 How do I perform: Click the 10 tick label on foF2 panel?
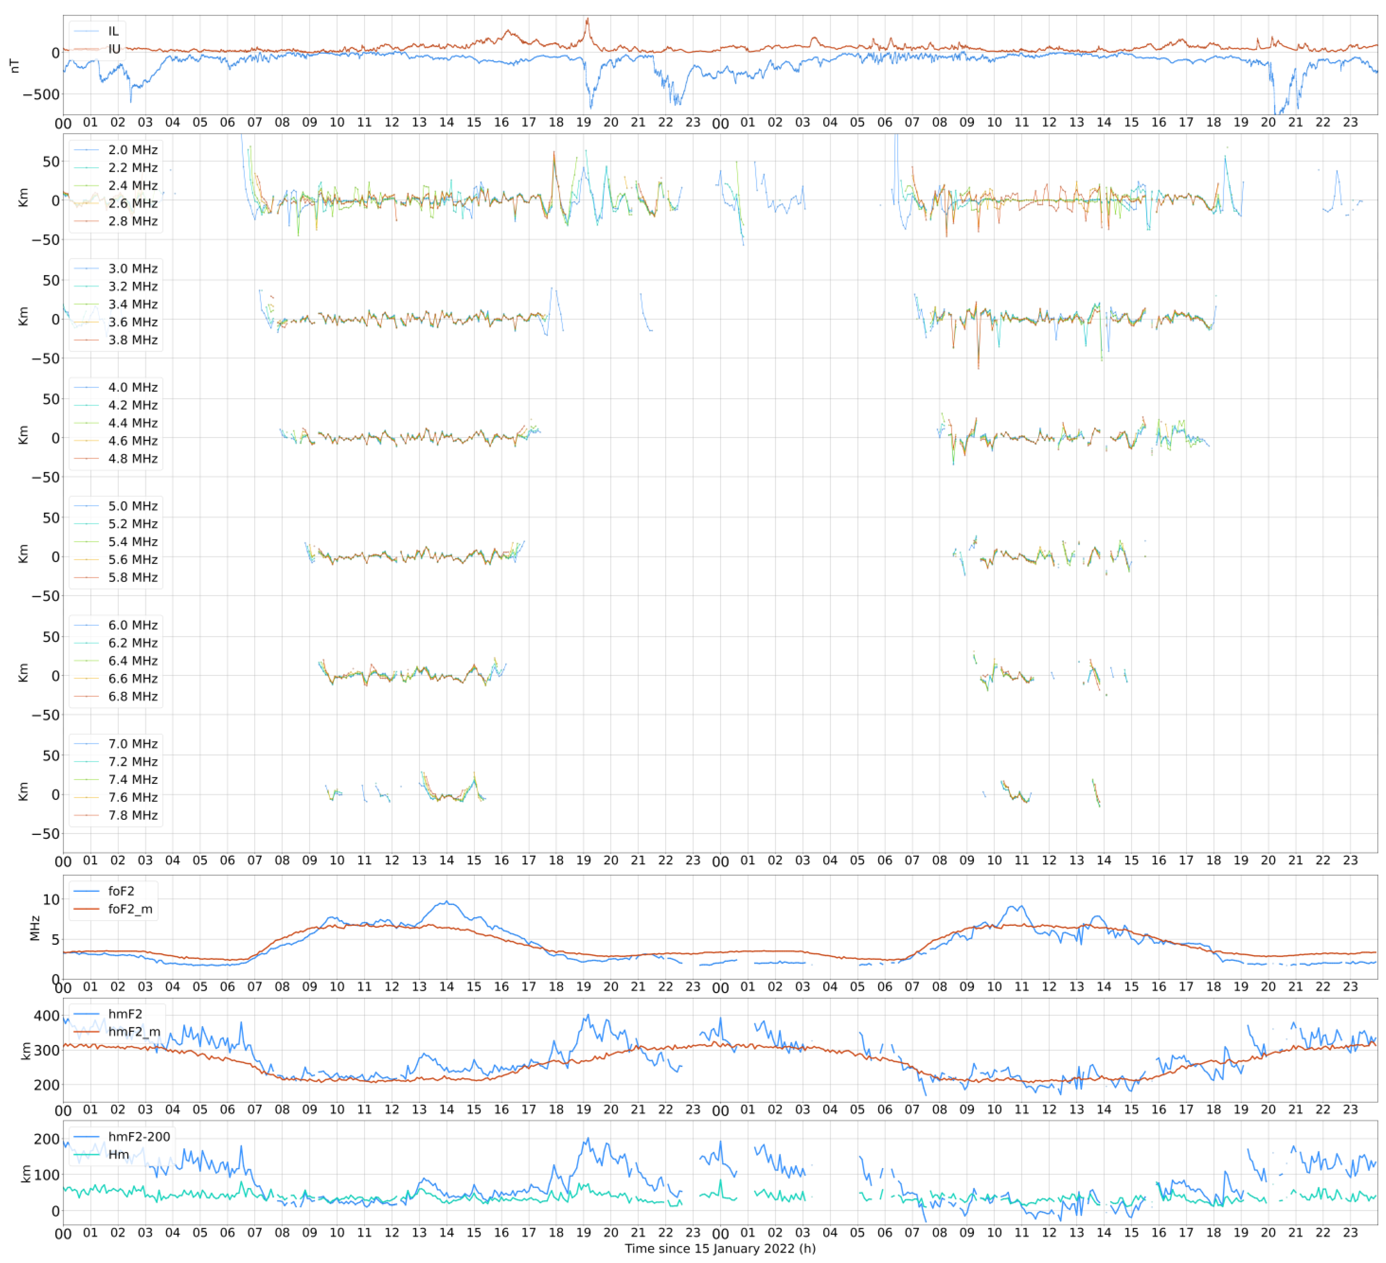pos(51,899)
